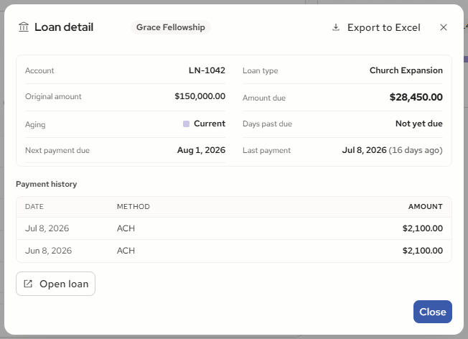
Task: Click the bank building icon beside Loan detail
Action: point(24,27)
